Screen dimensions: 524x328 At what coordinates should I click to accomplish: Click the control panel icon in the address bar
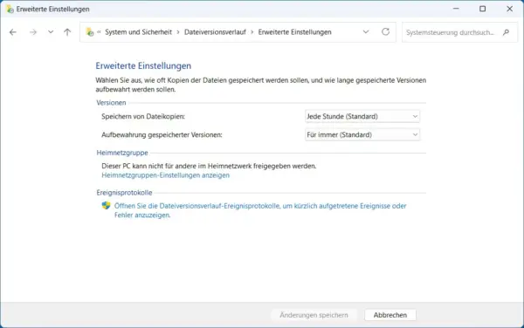click(90, 32)
